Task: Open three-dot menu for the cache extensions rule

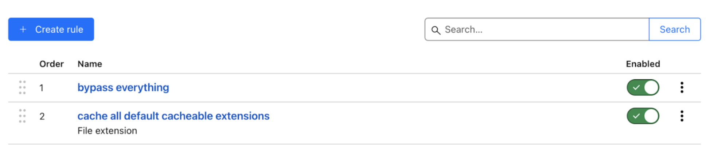Action: coord(682,116)
